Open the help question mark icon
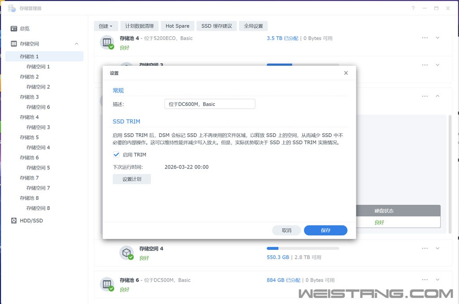Screen dimensions: 459x304 [413, 8]
